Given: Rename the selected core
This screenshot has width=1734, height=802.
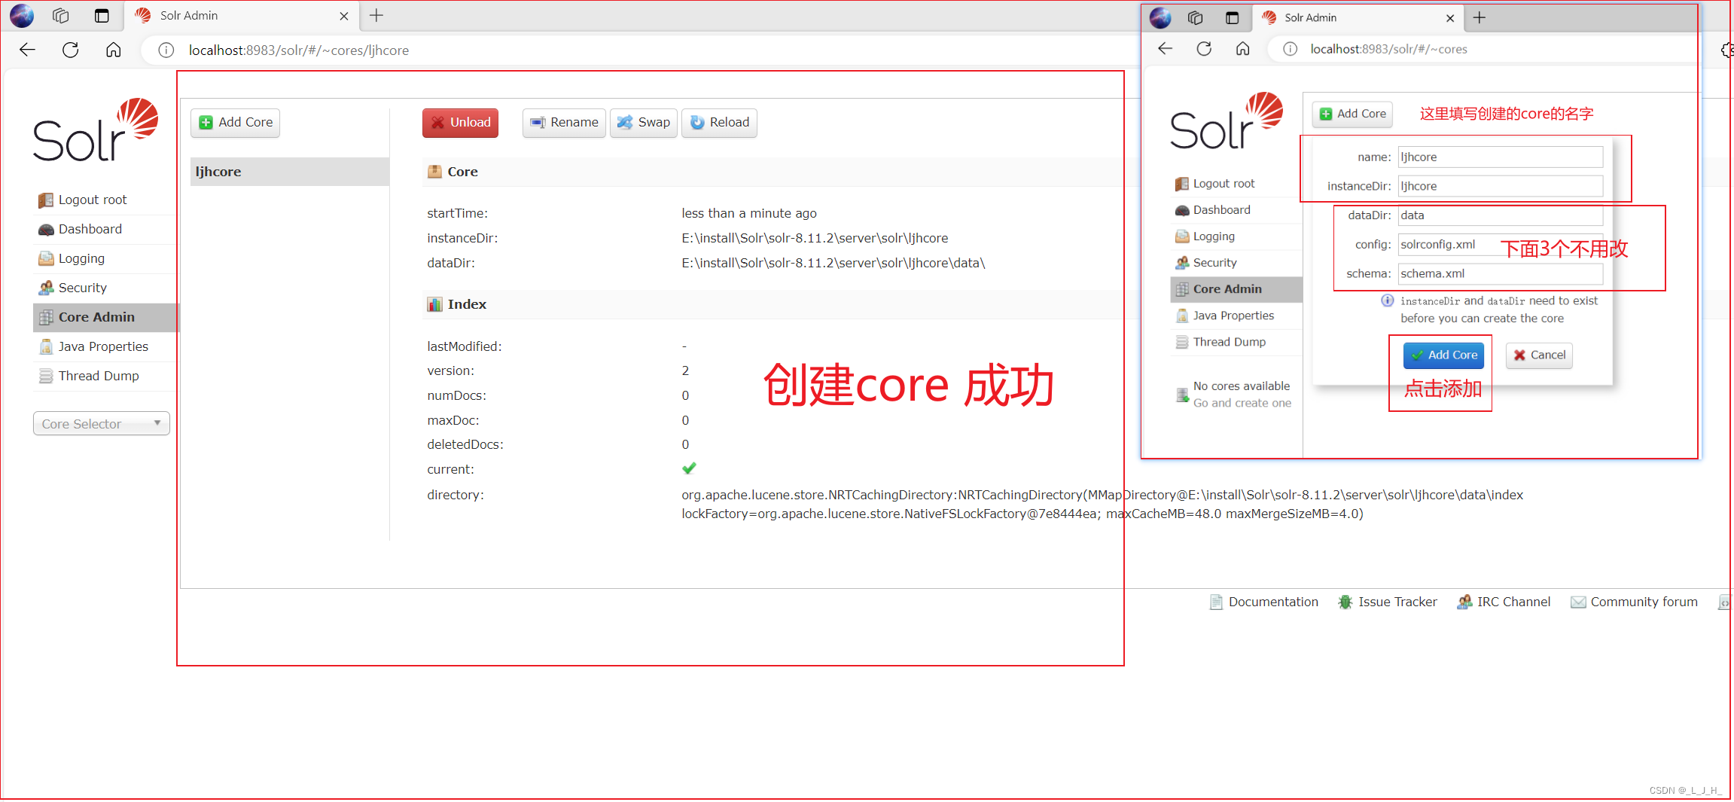Looking at the screenshot, I should click(x=564, y=123).
